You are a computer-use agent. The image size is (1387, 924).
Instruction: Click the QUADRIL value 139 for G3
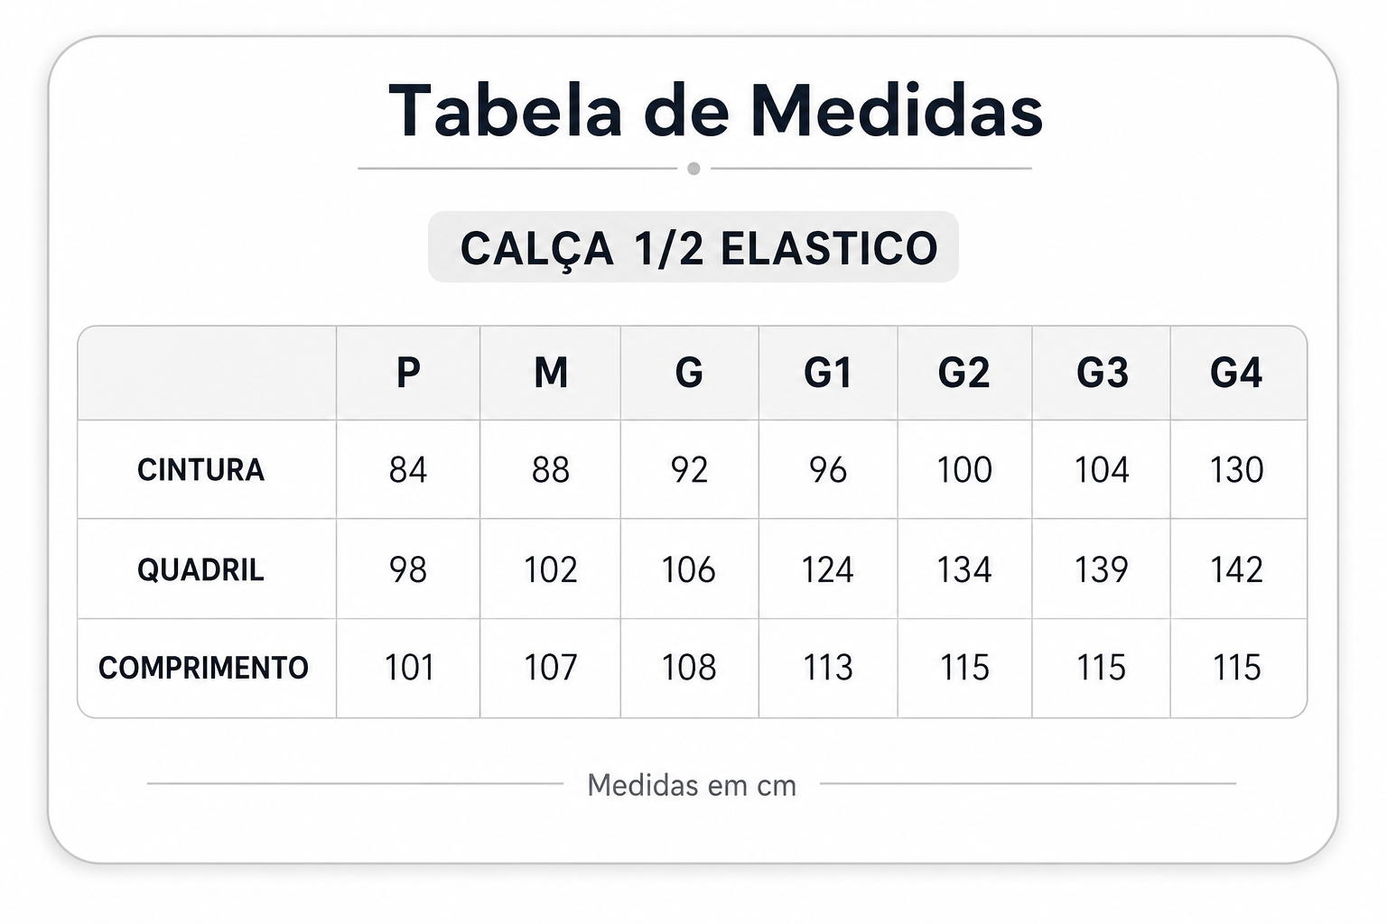pos(1102,569)
